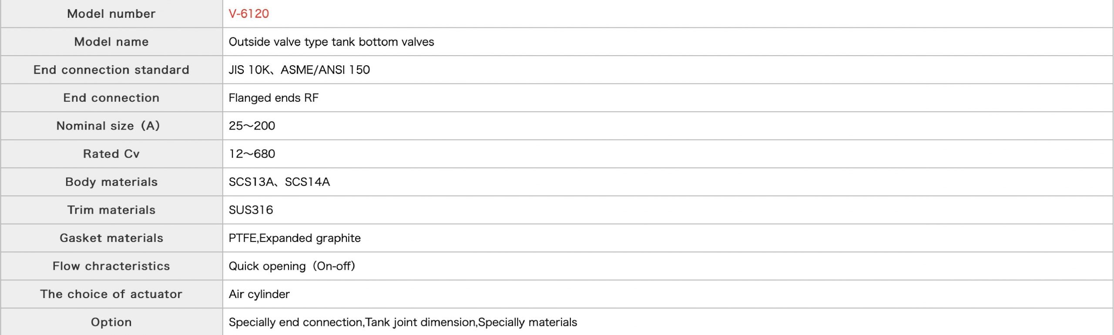Click "Outside valve type tank bottom valves" text
Image resolution: width=1114 pixels, height=335 pixels.
331,42
